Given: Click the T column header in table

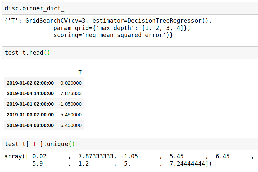Looking at the screenshot, I should pyautogui.click(x=80, y=72).
